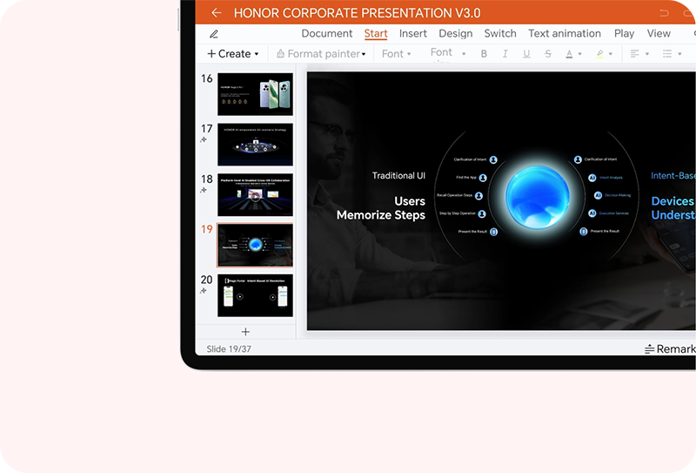Click the left Present the Result icon
Screen dimensions: 696x473
pyautogui.click(x=493, y=232)
